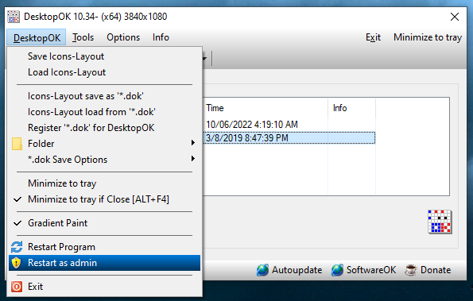
Task: Open the DesktopOK menu
Action: [37, 37]
